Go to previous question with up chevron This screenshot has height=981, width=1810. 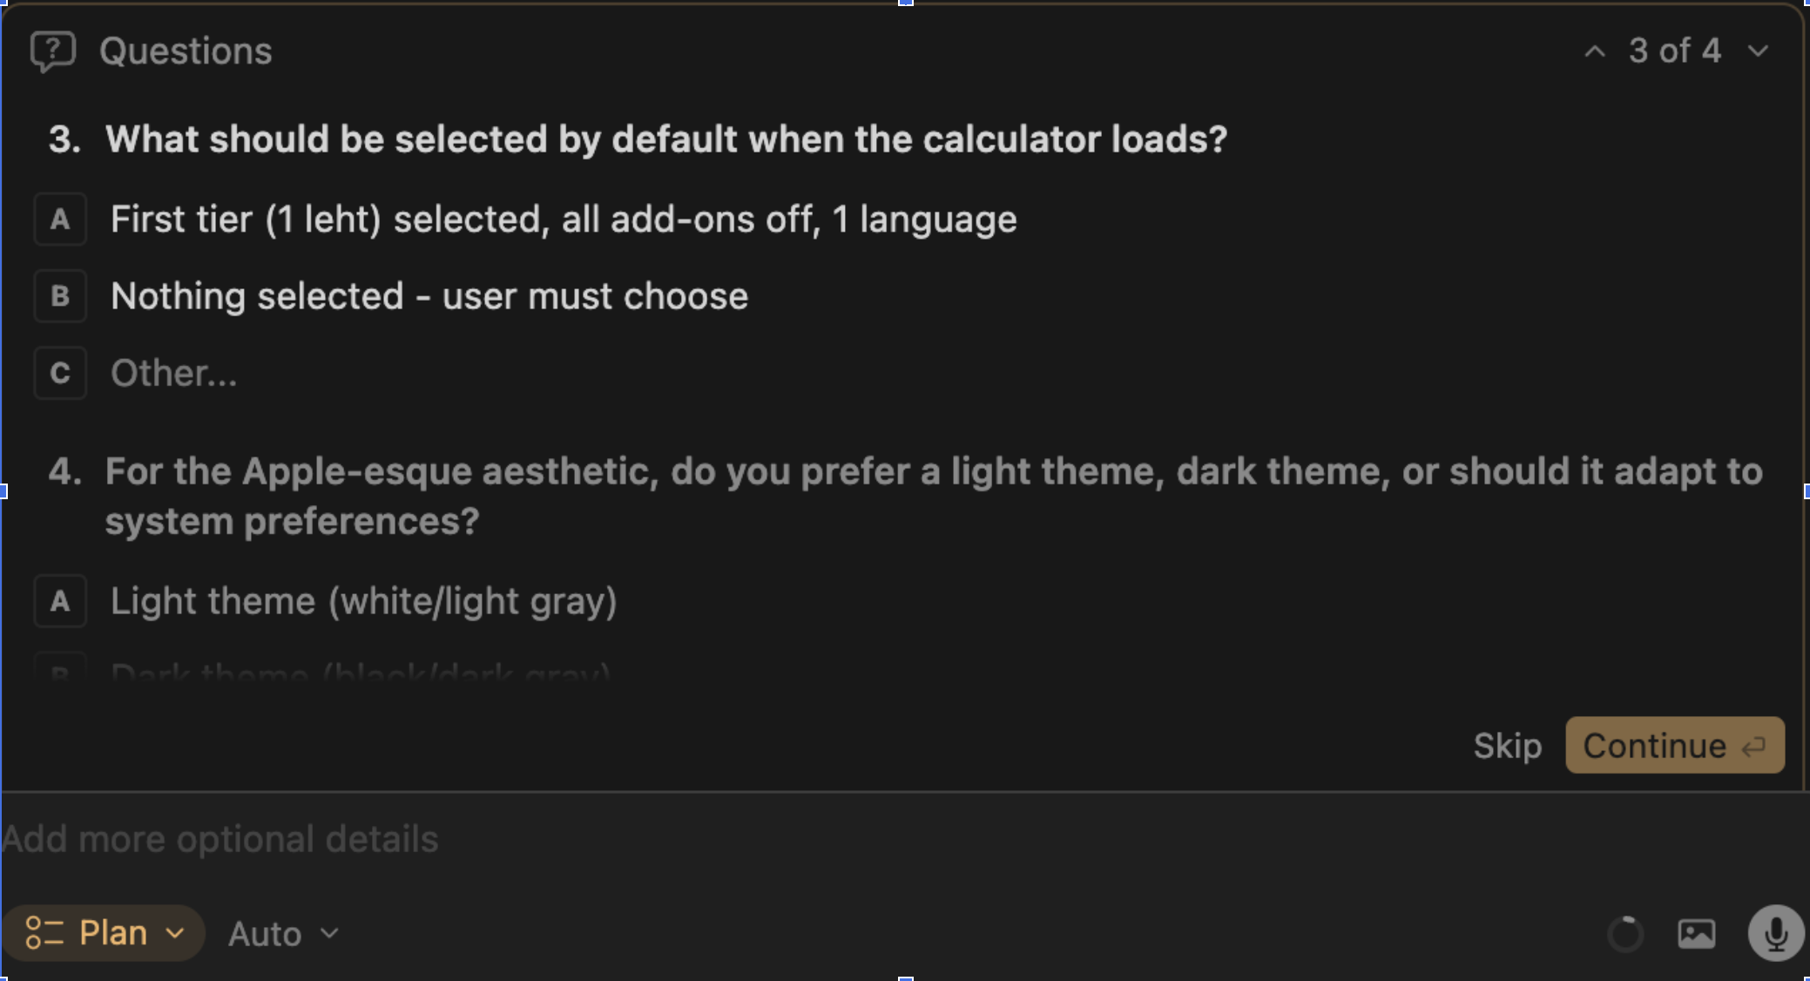pyautogui.click(x=1594, y=51)
